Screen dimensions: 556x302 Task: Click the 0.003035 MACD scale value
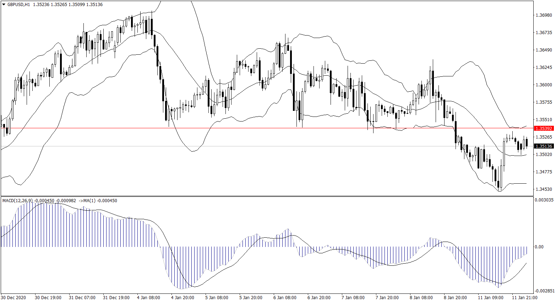pyautogui.click(x=544, y=200)
